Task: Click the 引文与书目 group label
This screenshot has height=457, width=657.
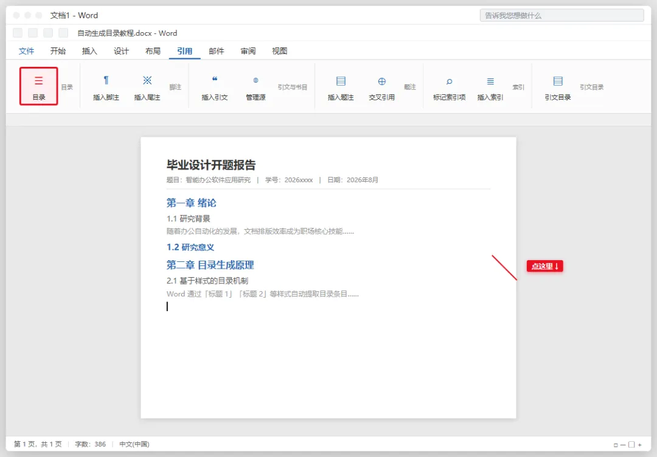Action: [293, 87]
